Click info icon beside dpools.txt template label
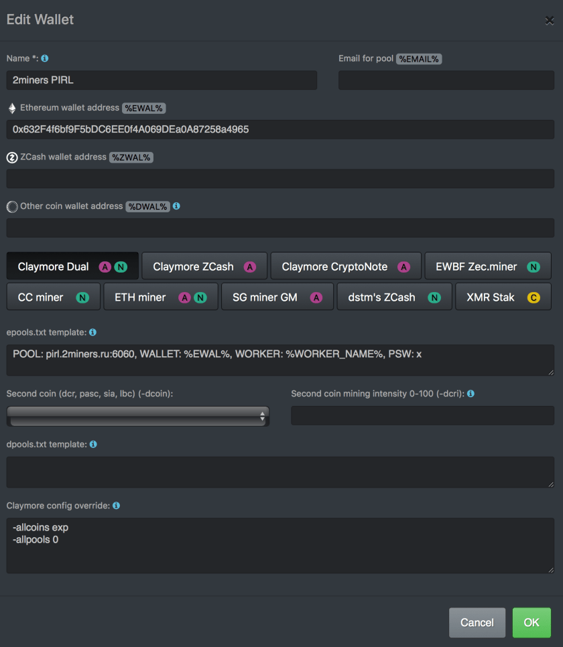 coord(93,444)
